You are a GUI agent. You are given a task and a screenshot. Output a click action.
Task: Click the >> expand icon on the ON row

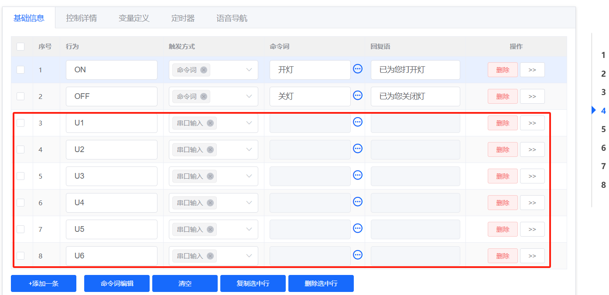(532, 70)
